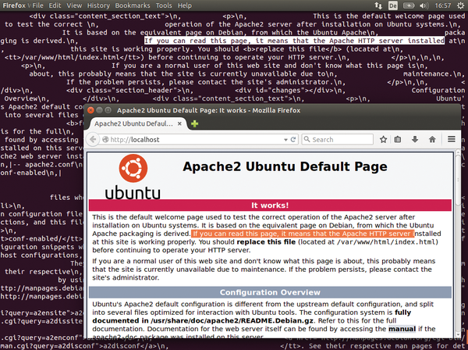This screenshot has width=468, height=350.
Task: Click the Home icon in the Firefox toolbar
Action: coord(432,139)
